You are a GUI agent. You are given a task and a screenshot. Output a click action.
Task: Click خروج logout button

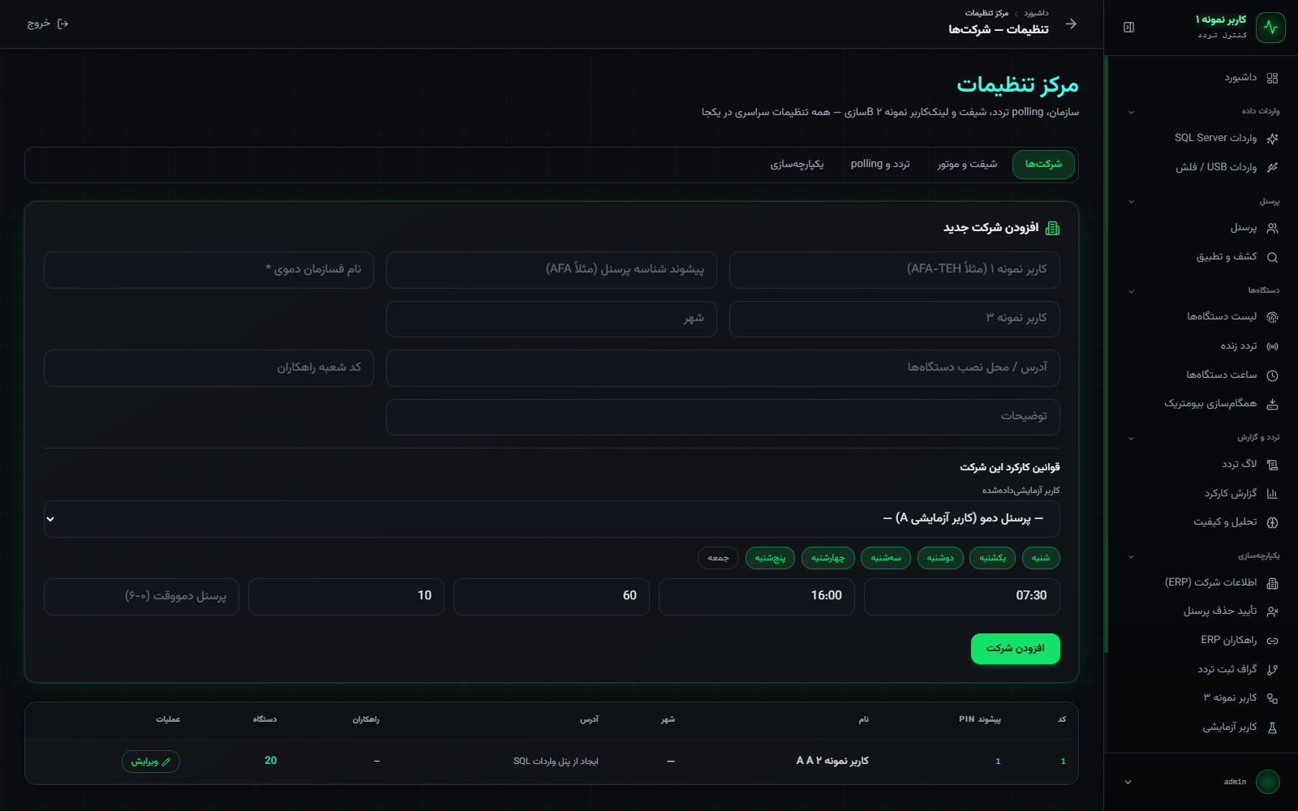click(48, 24)
